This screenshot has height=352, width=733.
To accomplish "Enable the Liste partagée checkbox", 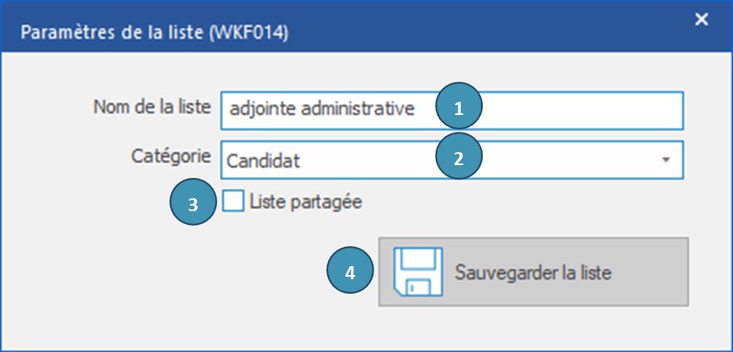I will (233, 201).
